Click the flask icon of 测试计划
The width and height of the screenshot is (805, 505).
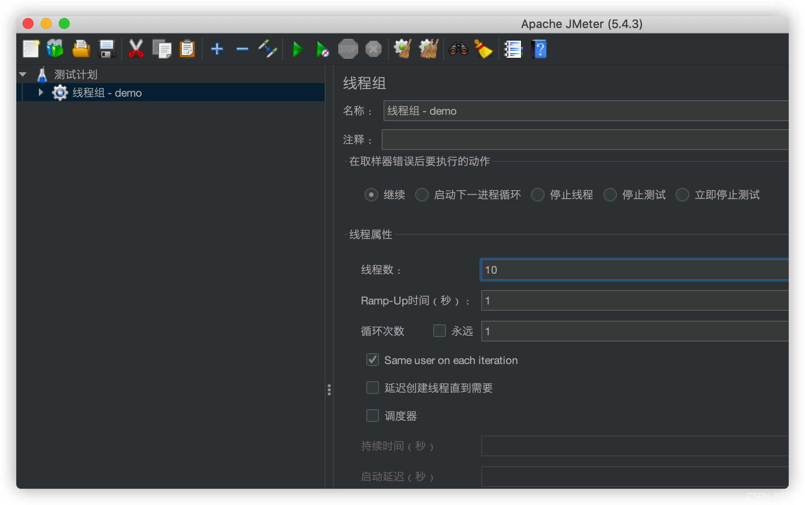point(42,75)
